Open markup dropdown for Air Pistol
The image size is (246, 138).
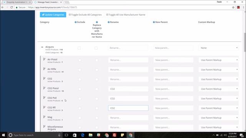(219, 60)
